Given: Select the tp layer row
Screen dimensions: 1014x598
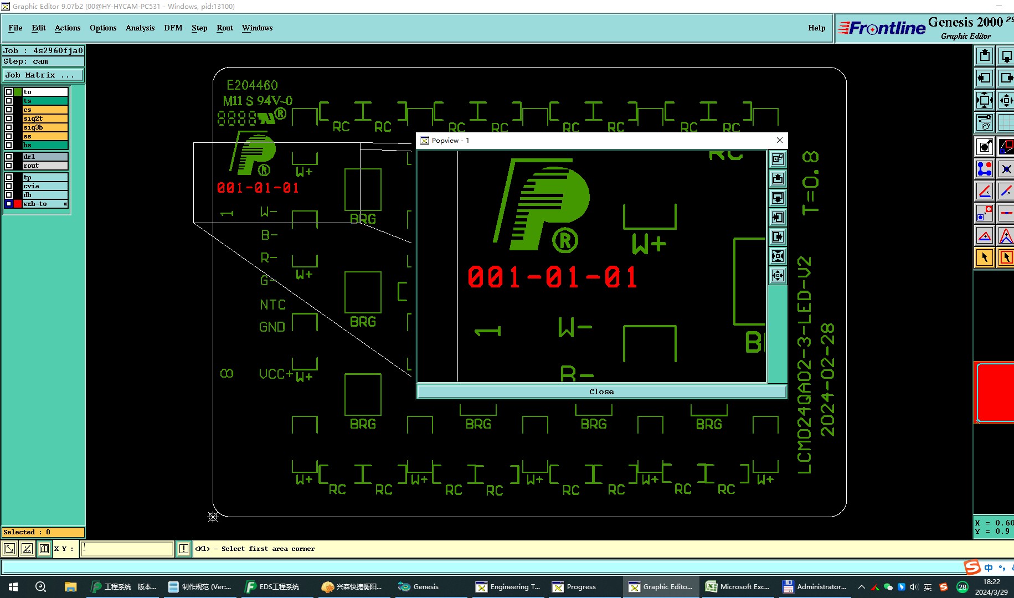Looking at the screenshot, I should click(x=45, y=177).
